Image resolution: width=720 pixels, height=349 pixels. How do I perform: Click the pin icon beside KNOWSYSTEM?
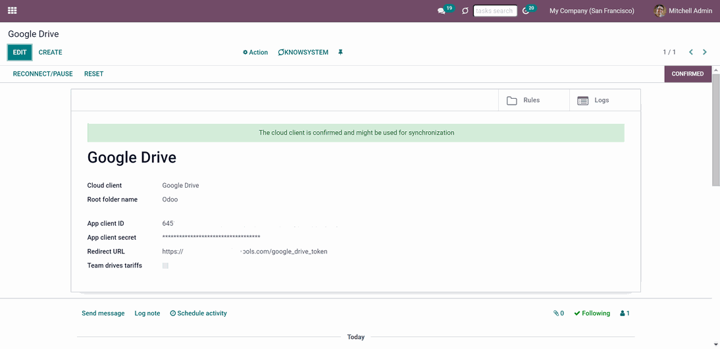tap(340, 53)
